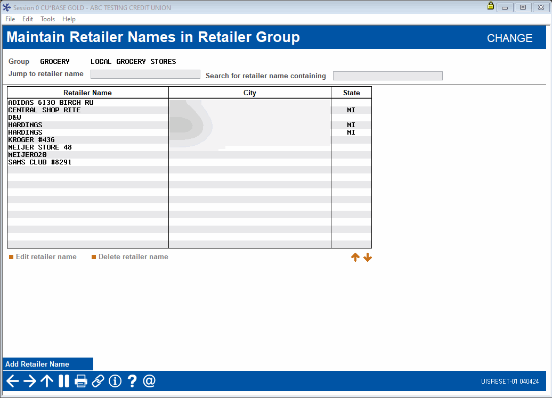Page down with orange down arrow
The image size is (552, 398).
tap(368, 258)
